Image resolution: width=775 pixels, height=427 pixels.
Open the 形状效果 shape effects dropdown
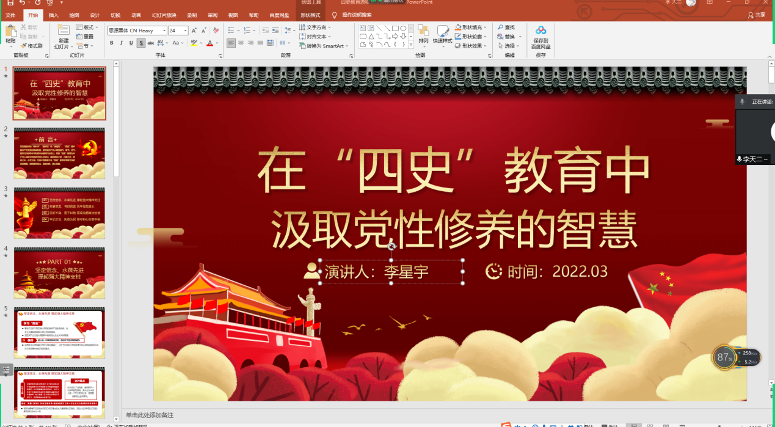click(471, 46)
